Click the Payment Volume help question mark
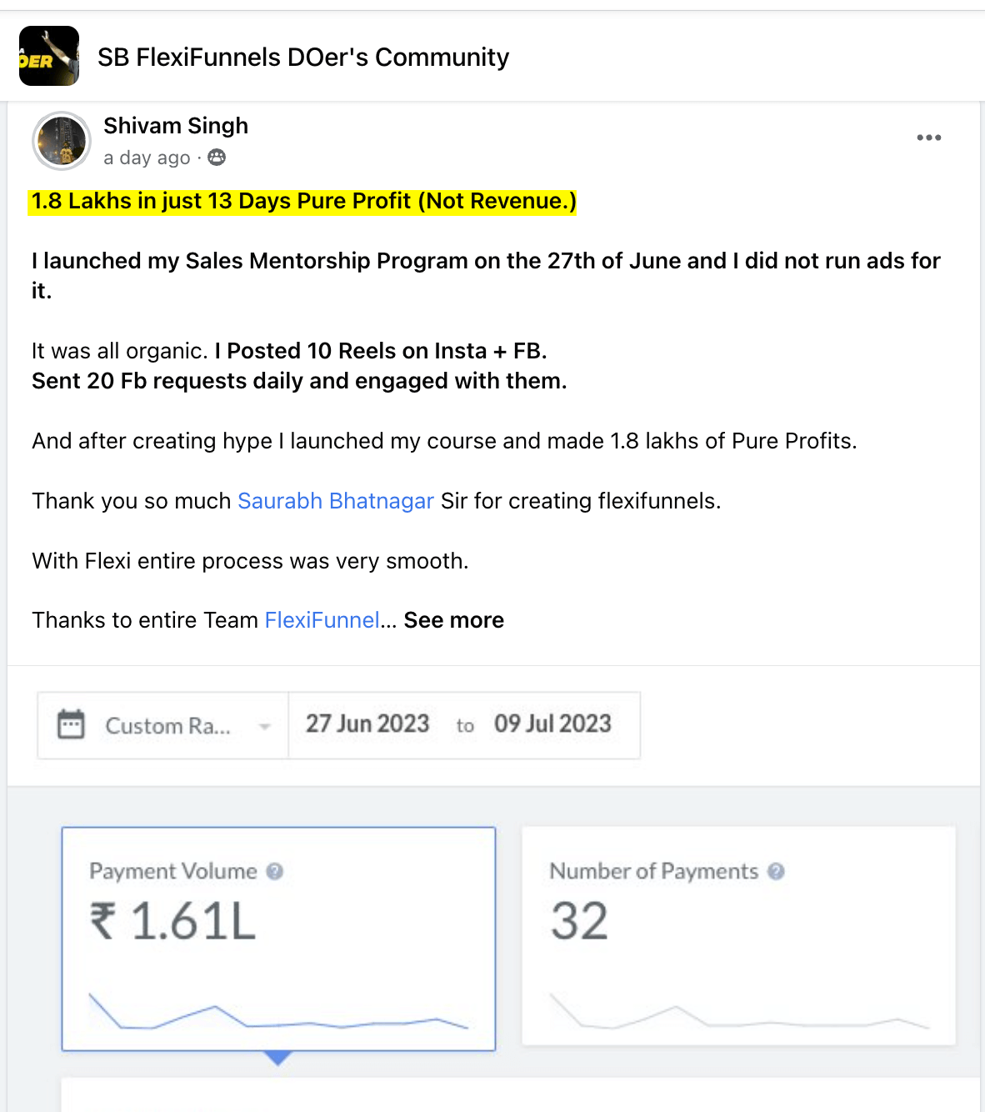This screenshot has height=1112, width=985. tap(274, 872)
